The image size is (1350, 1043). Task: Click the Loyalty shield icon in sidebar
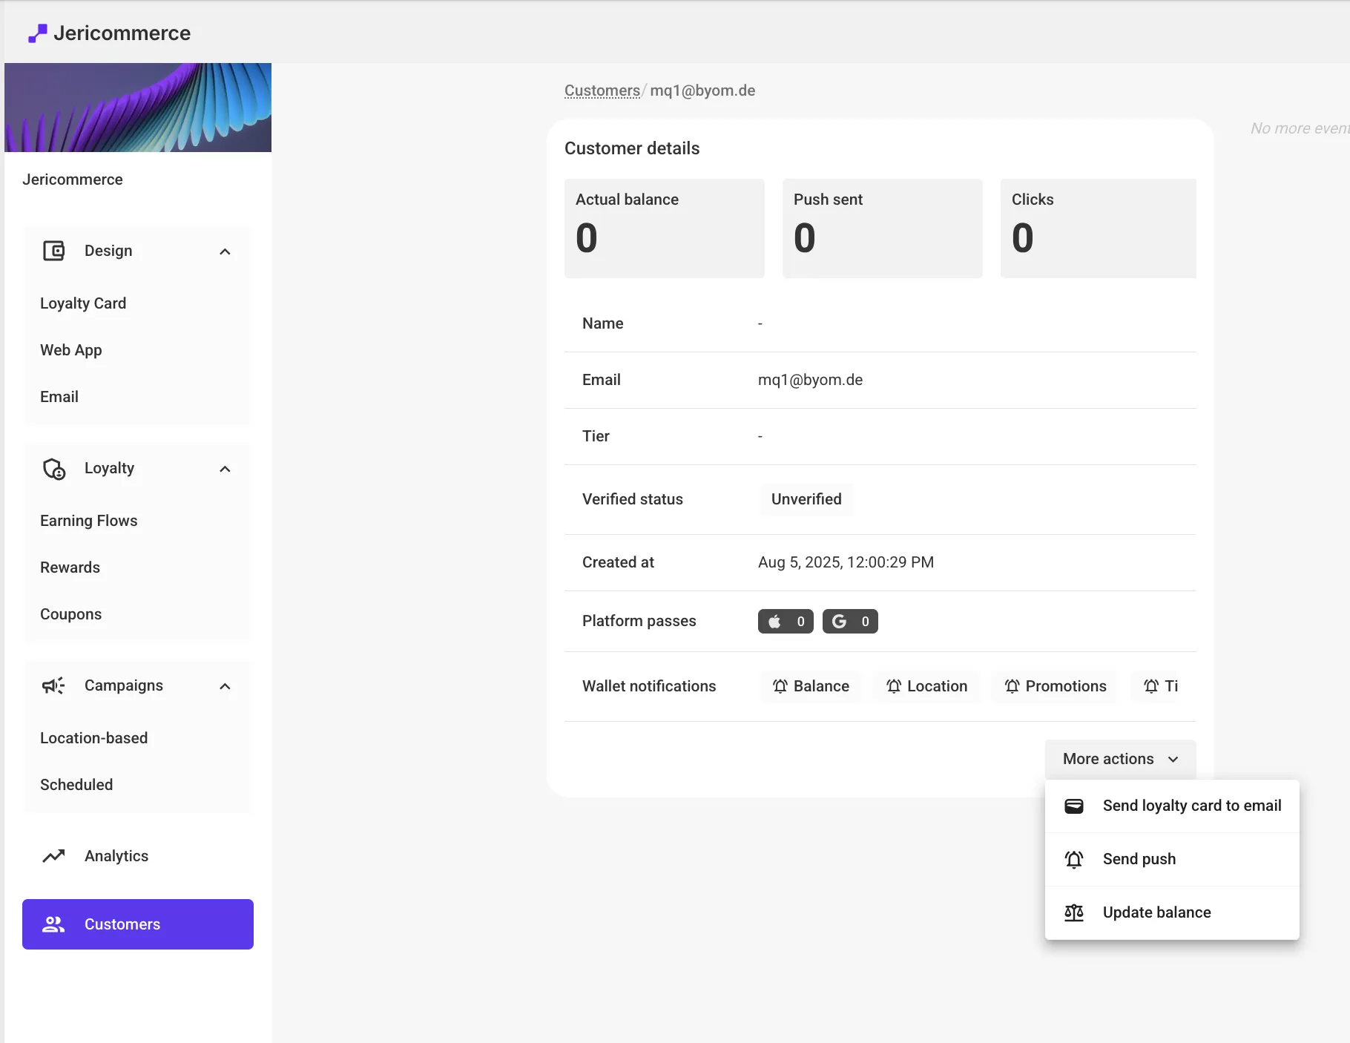53,469
